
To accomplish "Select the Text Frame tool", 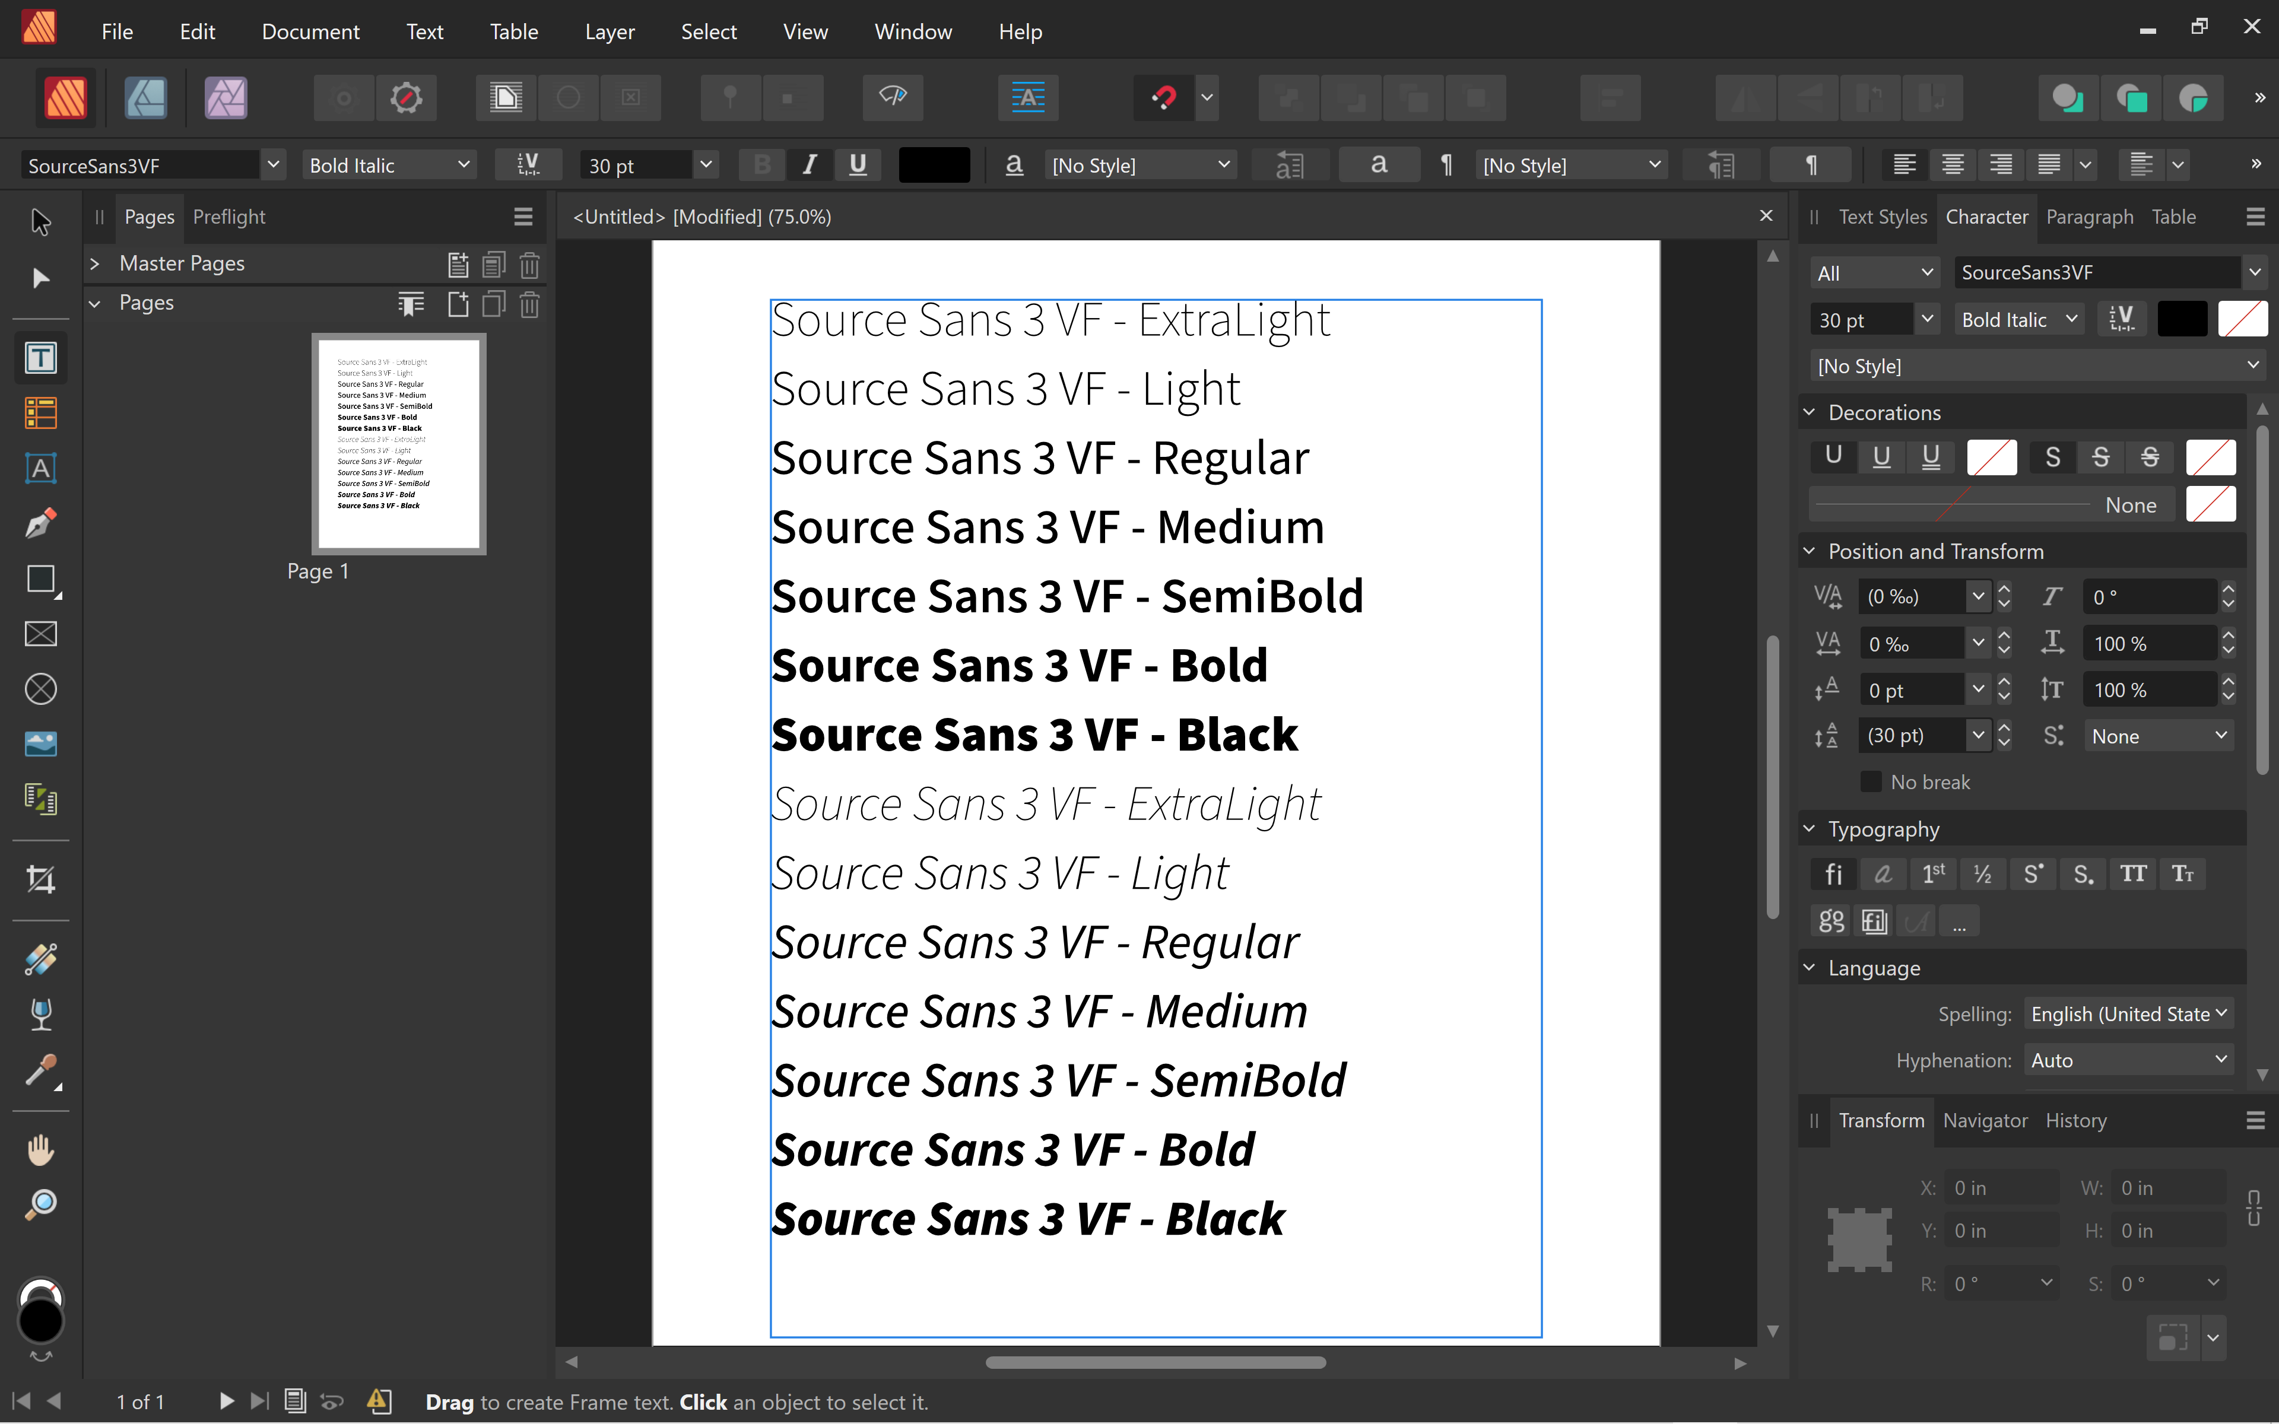I will (40, 358).
